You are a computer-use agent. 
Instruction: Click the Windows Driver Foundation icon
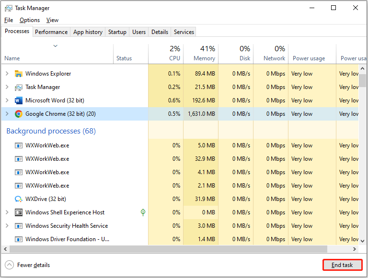point(19,239)
